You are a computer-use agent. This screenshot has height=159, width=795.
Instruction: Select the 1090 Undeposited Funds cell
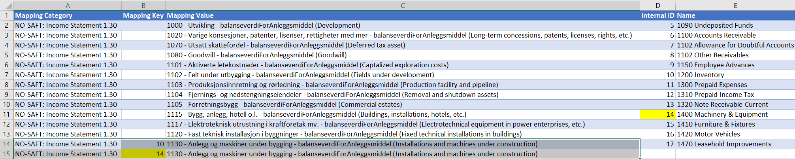click(x=735, y=25)
